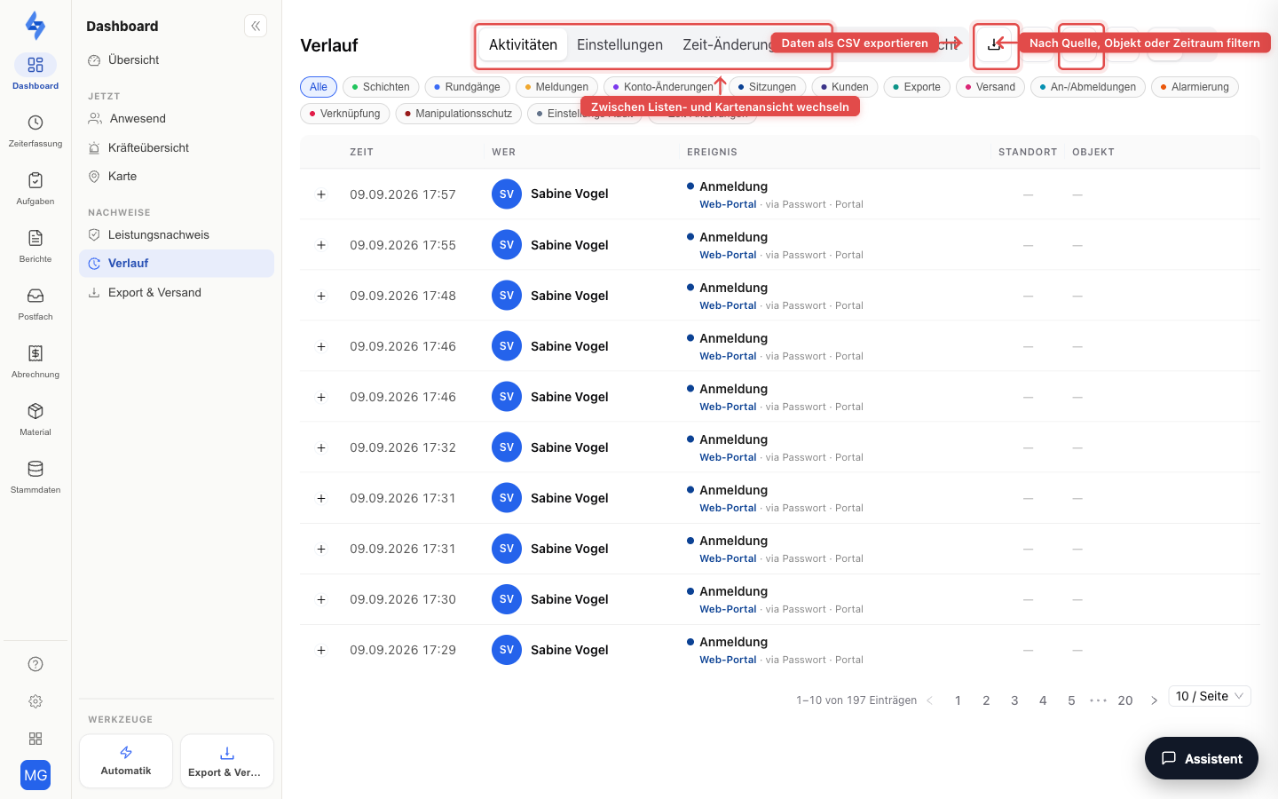Image resolution: width=1278 pixels, height=799 pixels.
Task: Open the Automatik tool card
Action: 126,761
